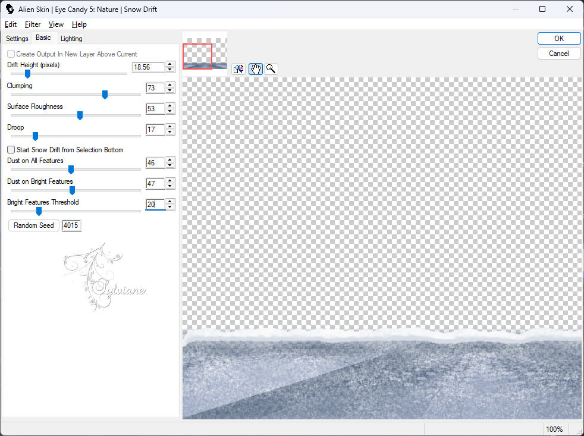Click the Dust on All Features value field
The height and width of the screenshot is (436, 584).
click(x=155, y=163)
